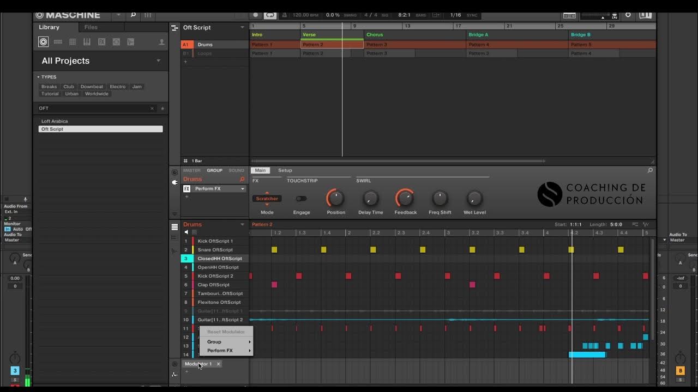Viewport: 698px width, 392px height.
Task: Select the GROUP channel tab
Action: [214, 170]
